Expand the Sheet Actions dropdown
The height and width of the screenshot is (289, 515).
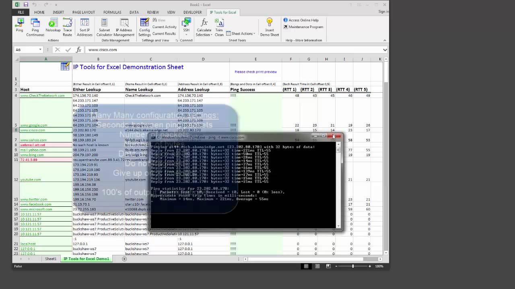[241, 34]
